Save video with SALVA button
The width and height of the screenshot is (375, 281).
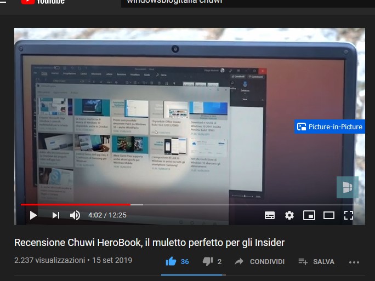pyautogui.click(x=316, y=262)
